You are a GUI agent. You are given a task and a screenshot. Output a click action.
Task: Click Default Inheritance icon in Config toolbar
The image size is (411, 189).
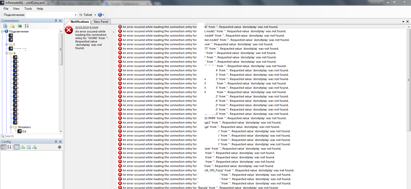point(34,147)
